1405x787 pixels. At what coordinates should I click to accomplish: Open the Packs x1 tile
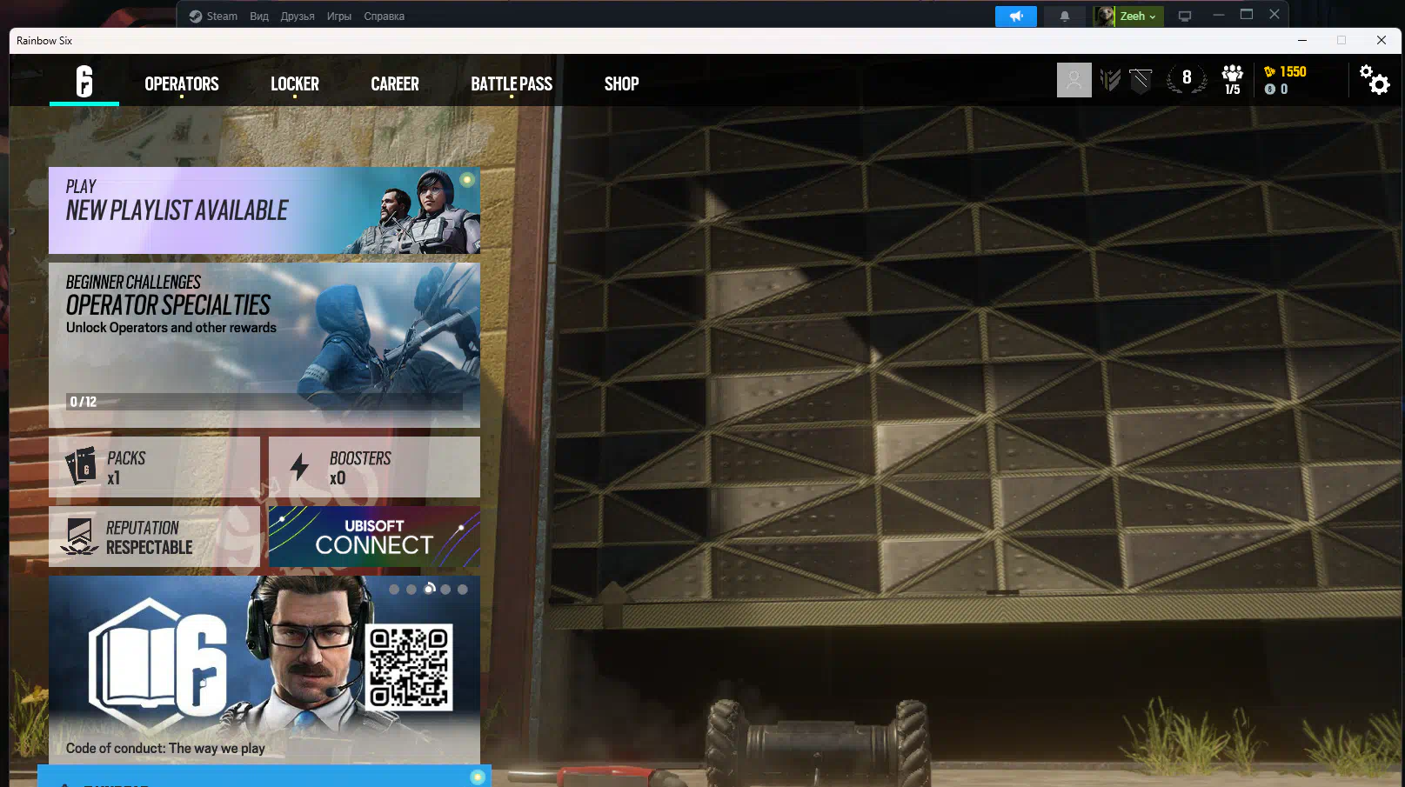[154, 467]
